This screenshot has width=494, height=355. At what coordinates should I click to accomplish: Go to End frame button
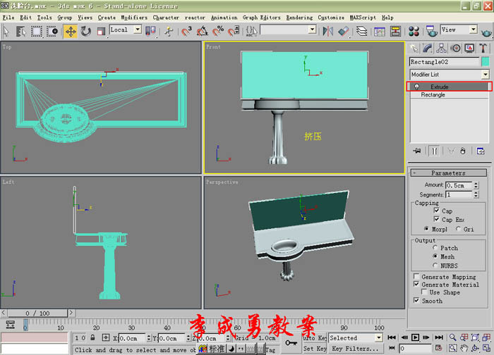(438, 337)
